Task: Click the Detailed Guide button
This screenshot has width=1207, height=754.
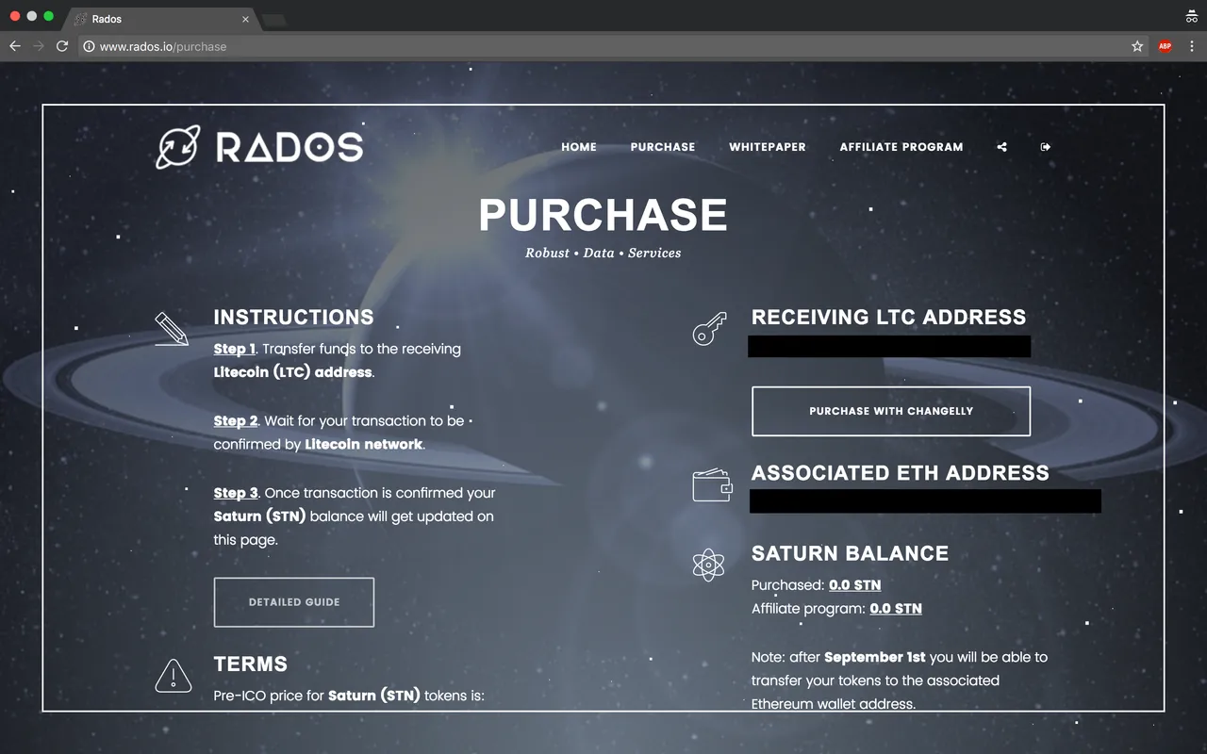Action: (x=294, y=602)
